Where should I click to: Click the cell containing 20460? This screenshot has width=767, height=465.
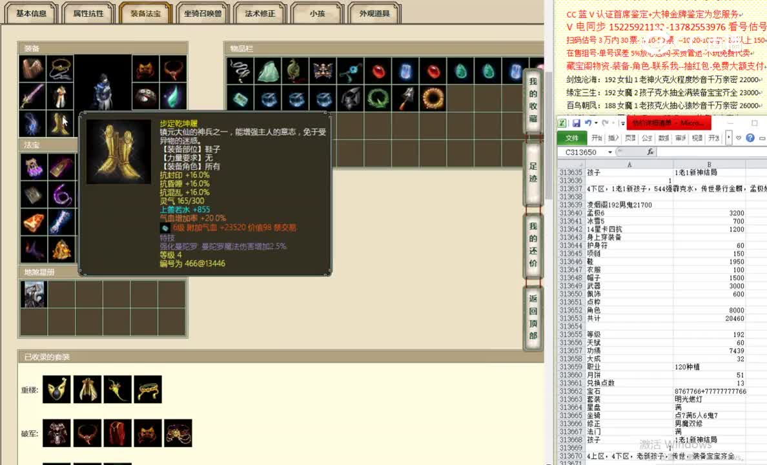710,318
